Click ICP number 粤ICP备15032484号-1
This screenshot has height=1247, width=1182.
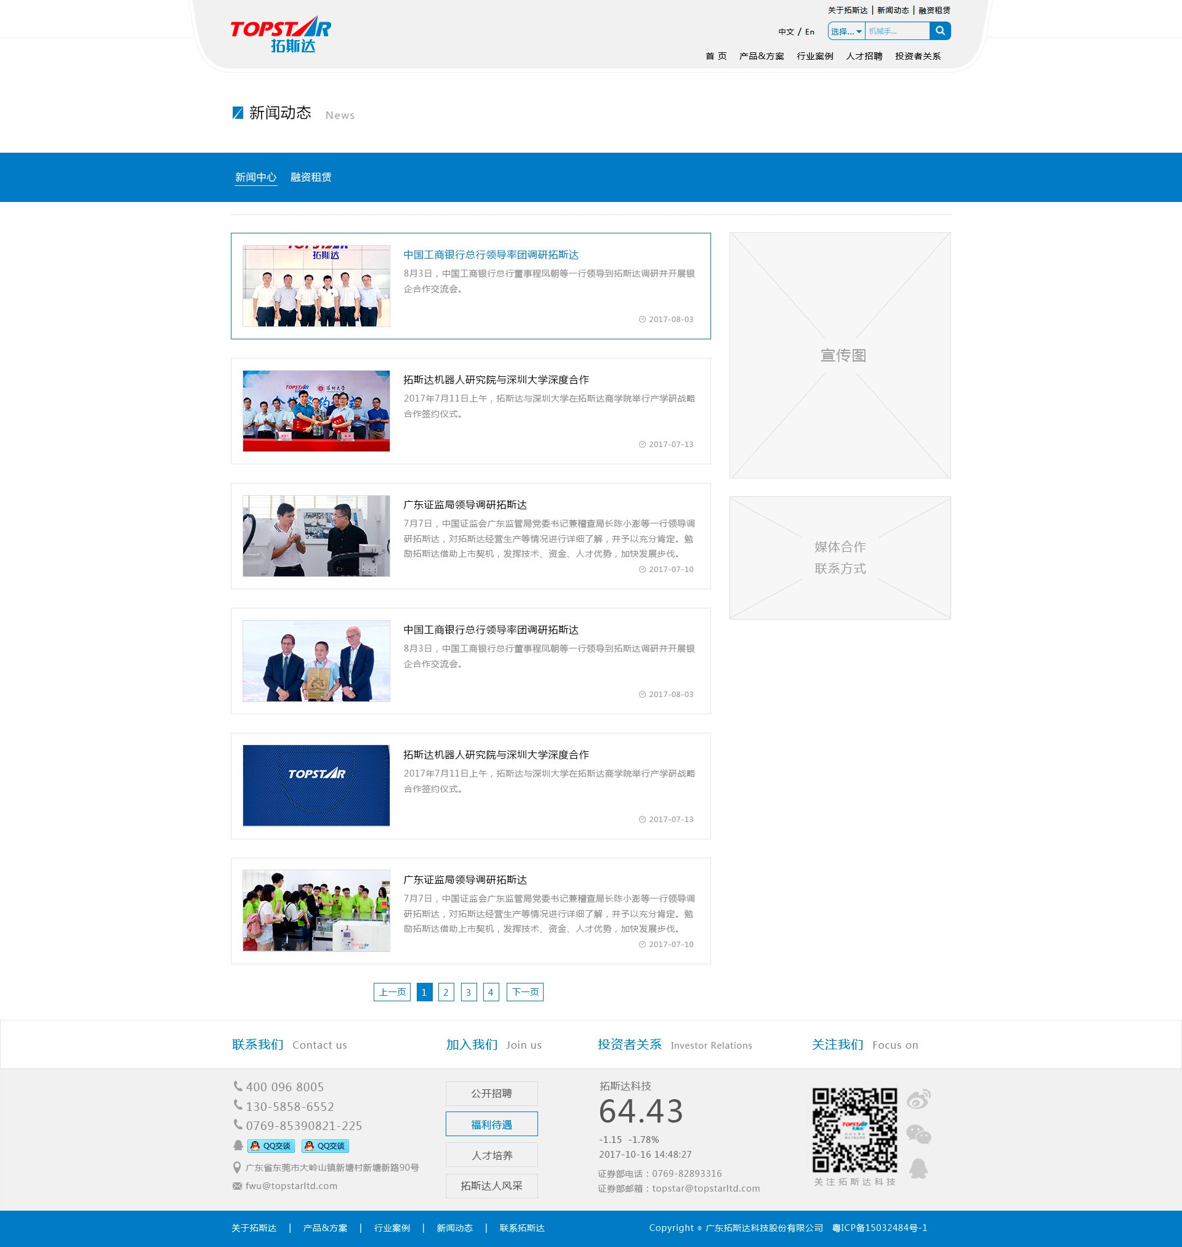(x=880, y=1227)
